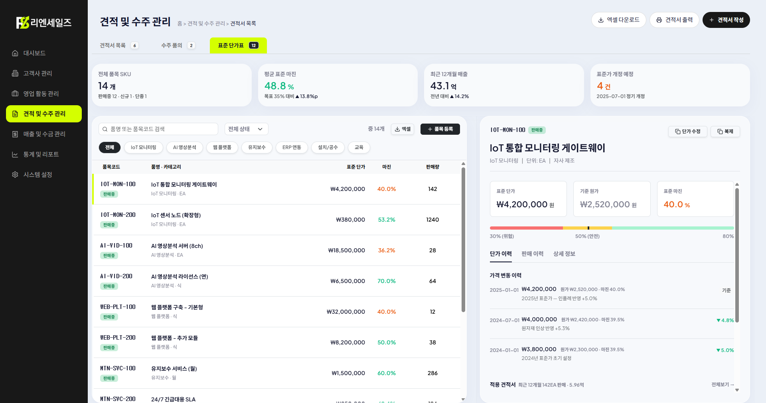Screen dimensions: 766x403
Task: Sort by the 판매량 column header
Action: click(x=432, y=167)
